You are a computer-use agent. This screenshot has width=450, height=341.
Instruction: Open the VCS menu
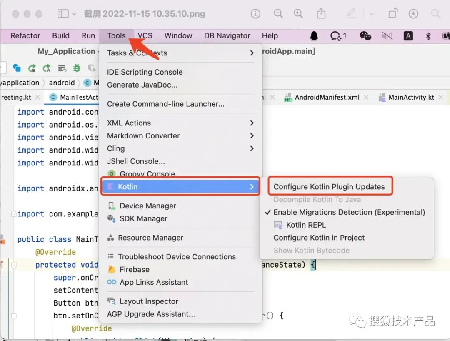(x=145, y=35)
